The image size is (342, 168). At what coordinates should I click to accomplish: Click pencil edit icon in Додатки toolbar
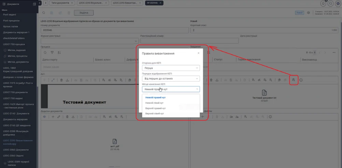pyautogui.click(x=58, y=117)
